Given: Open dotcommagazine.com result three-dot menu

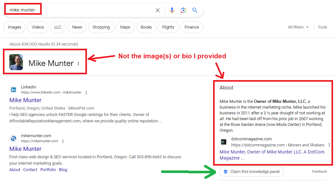Looking at the screenshot, I should (x=329, y=145).
